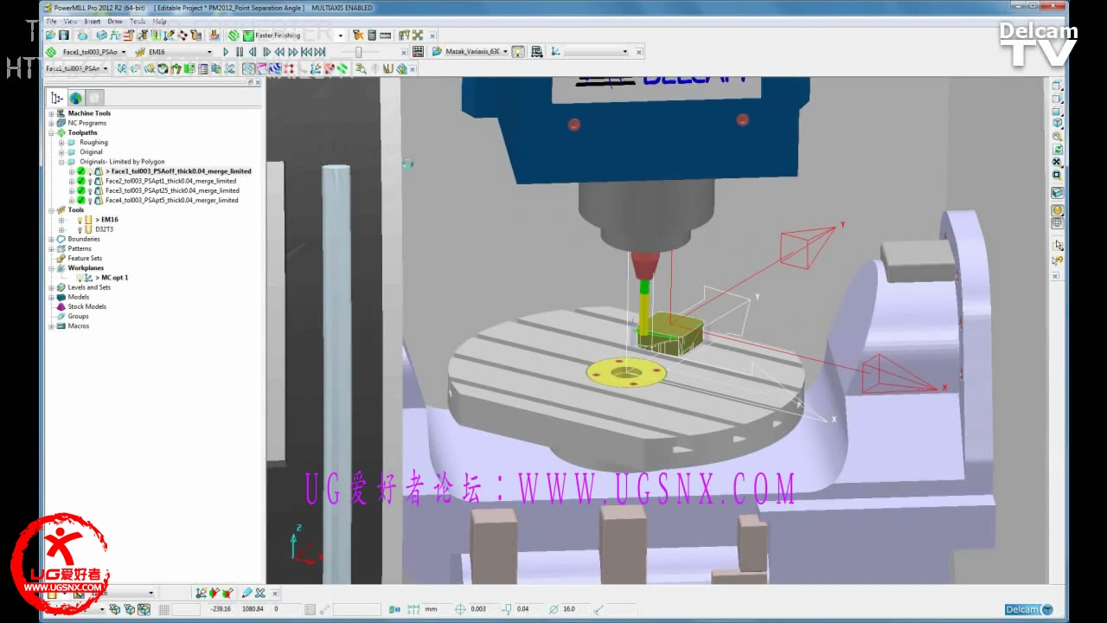Select the globe browser tab
Screen dimensions: 1107x623
(76, 98)
